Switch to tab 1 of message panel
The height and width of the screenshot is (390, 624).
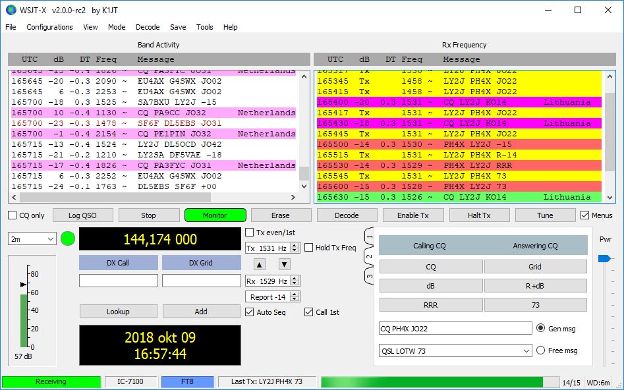coord(369,237)
